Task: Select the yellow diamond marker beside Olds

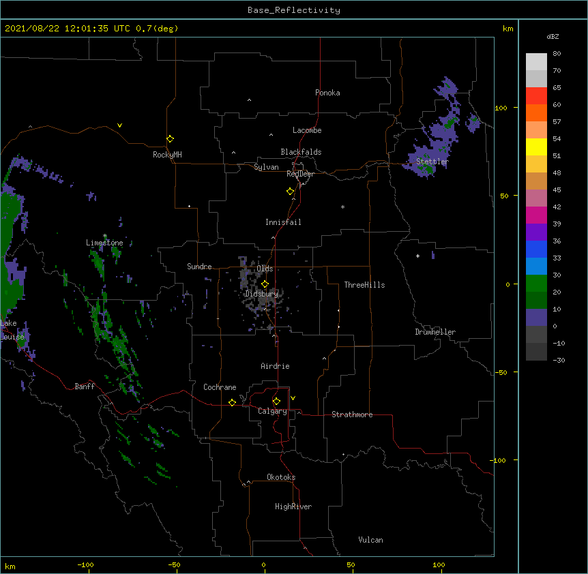Action: [x=265, y=284]
